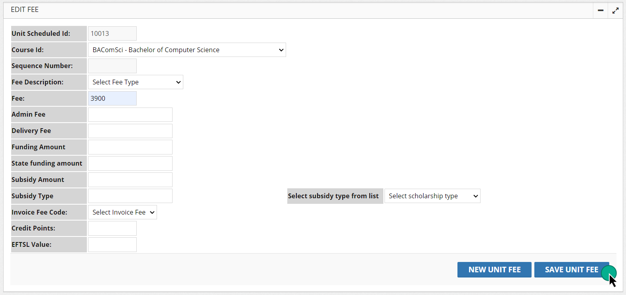626x295 pixels.
Task: Open the Select Fee Type dropdown
Action: 135,82
